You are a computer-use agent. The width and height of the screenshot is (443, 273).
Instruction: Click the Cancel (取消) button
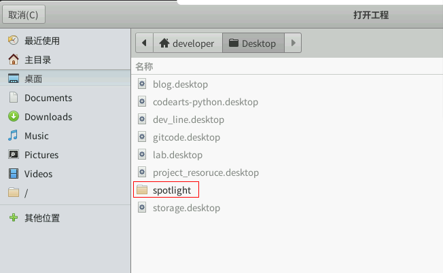23,14
